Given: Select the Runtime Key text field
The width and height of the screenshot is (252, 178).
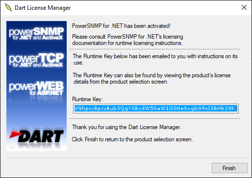Looking at the screenshot, I should click(156, 109).
